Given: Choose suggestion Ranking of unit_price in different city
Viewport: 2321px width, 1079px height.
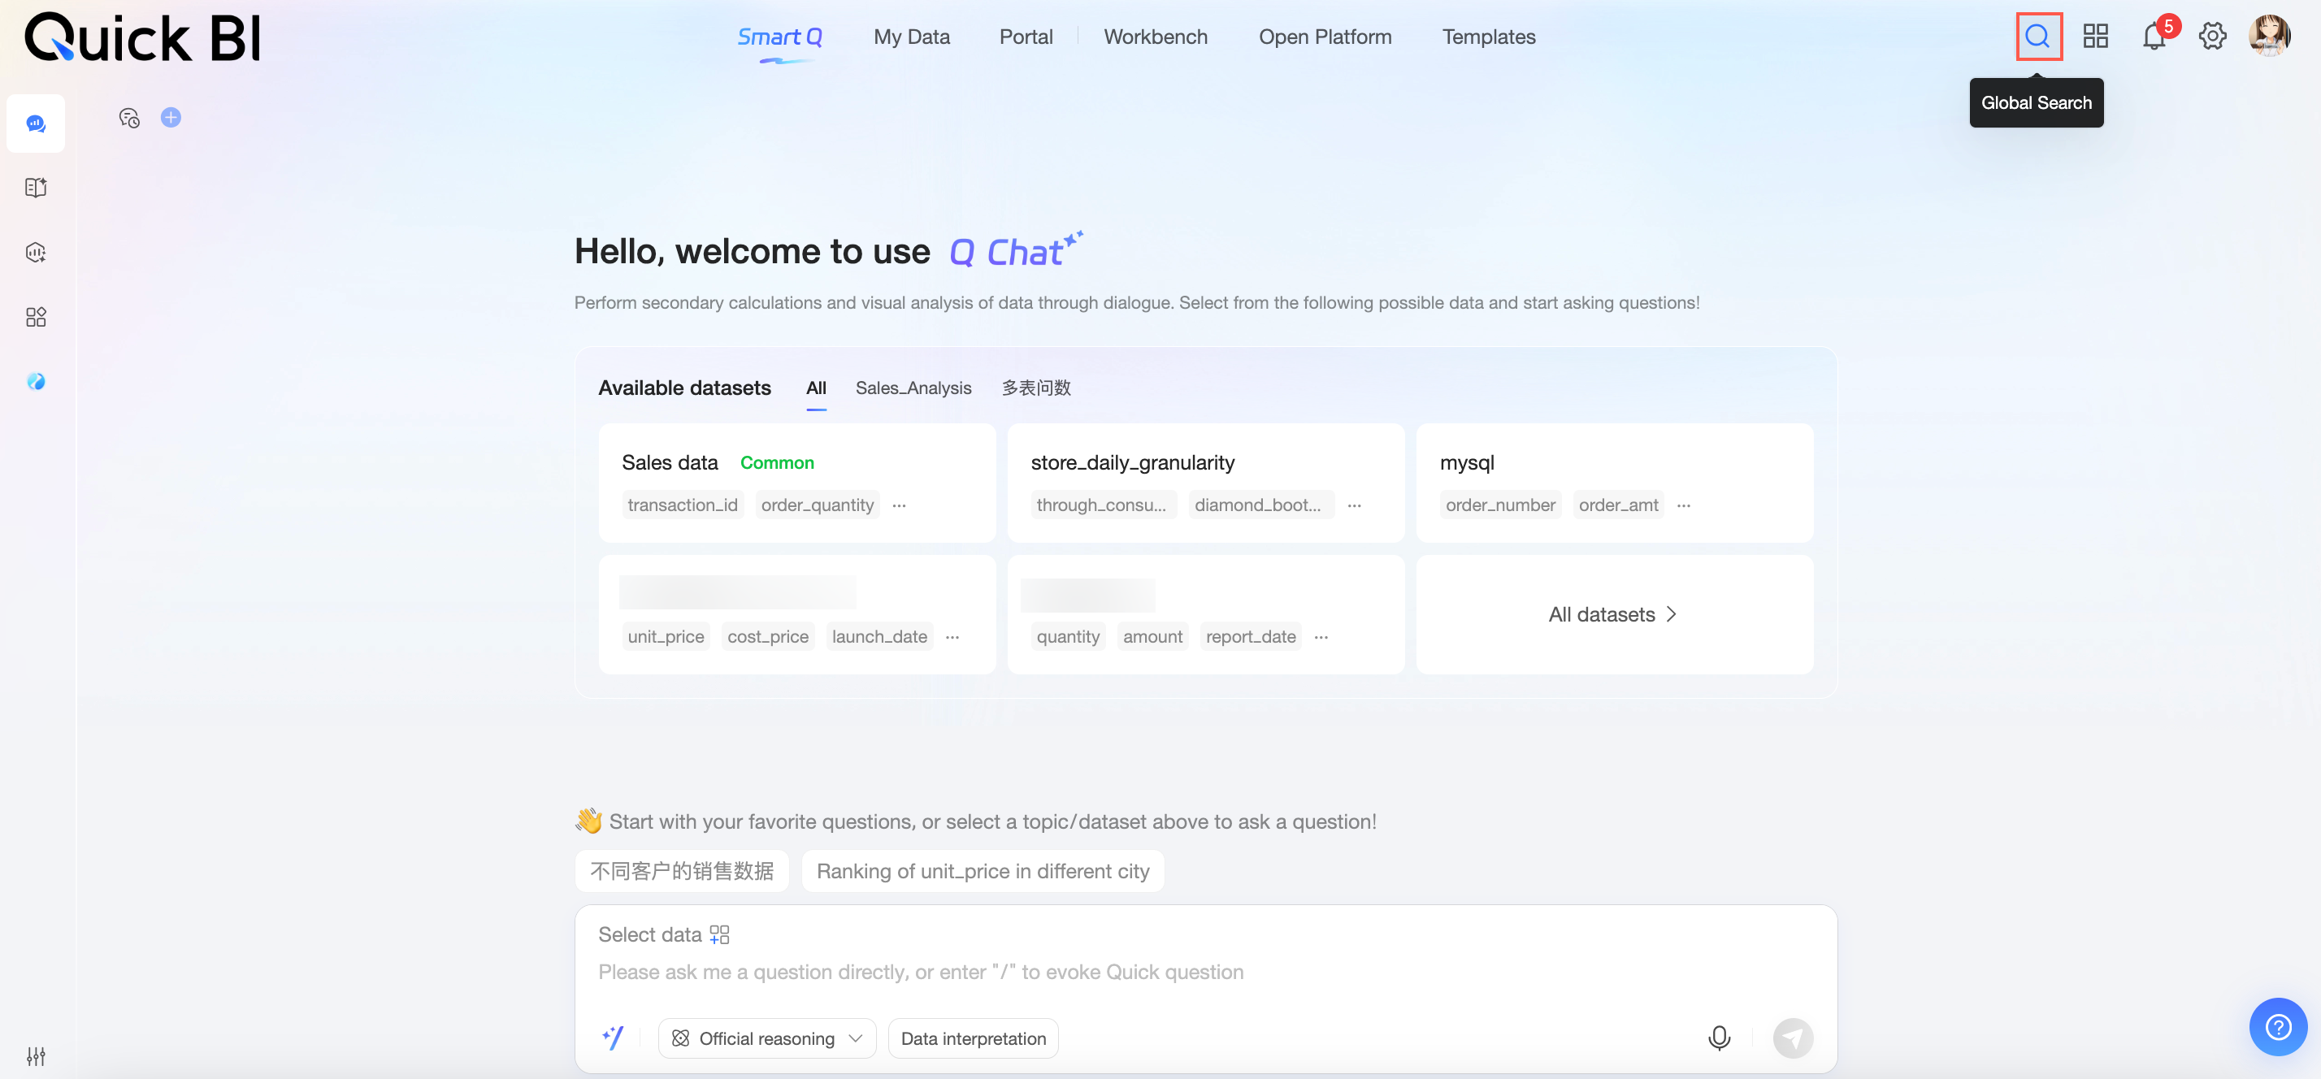Looking at the screenshot, I should pos(982,871).
